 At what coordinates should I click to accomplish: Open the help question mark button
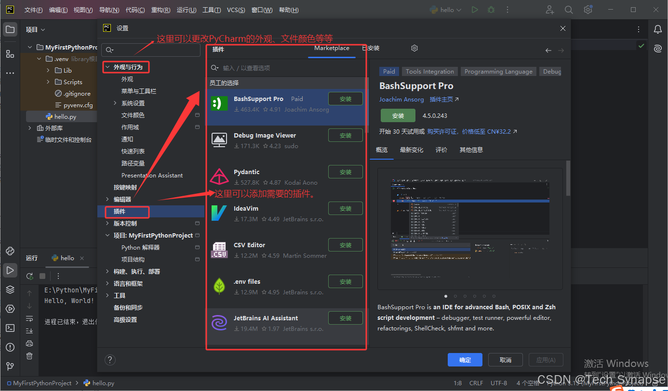click(x=110, y=360)
